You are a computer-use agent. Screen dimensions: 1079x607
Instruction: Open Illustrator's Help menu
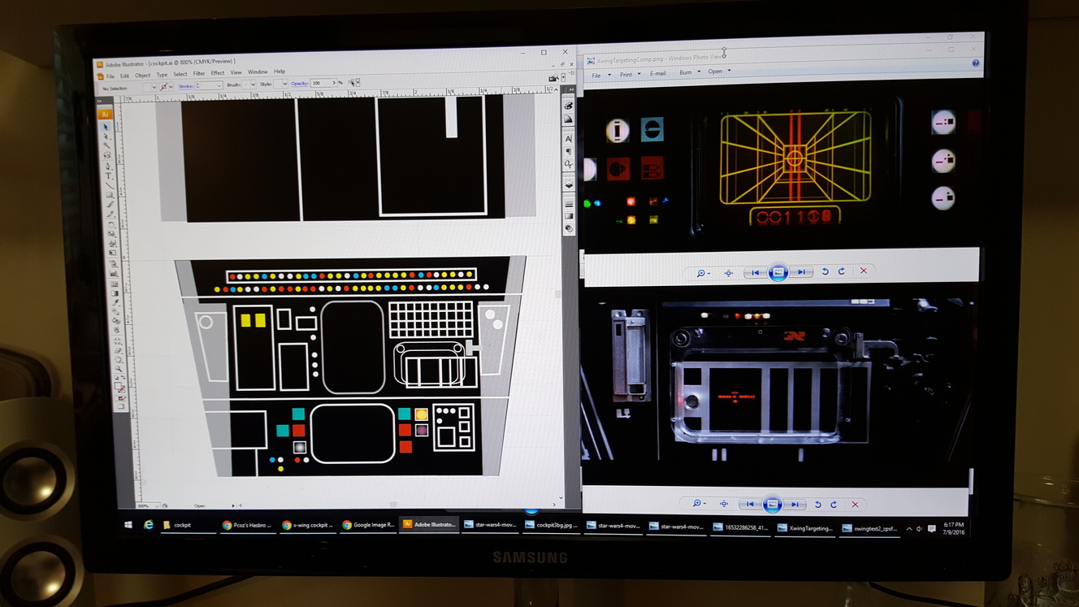point(279,72)
